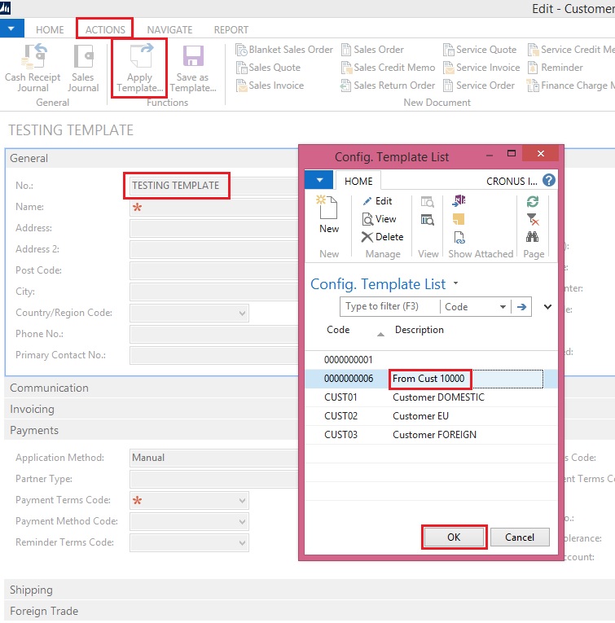Click the Cancel button
The width and height of the screenshot is (615, 623).
[519, 537]
